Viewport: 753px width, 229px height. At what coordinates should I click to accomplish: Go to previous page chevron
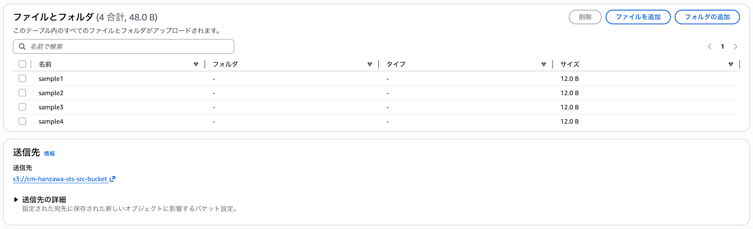(710, 47)
